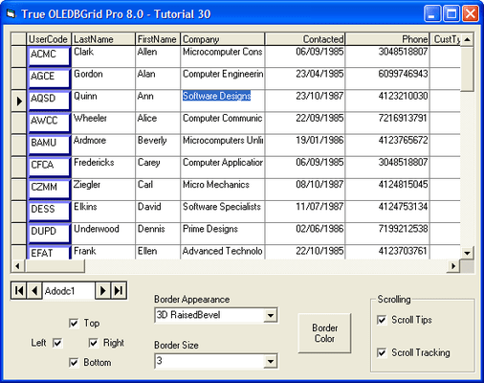
Task: Click the Underwood last name cell
Action: pos(103,234)
